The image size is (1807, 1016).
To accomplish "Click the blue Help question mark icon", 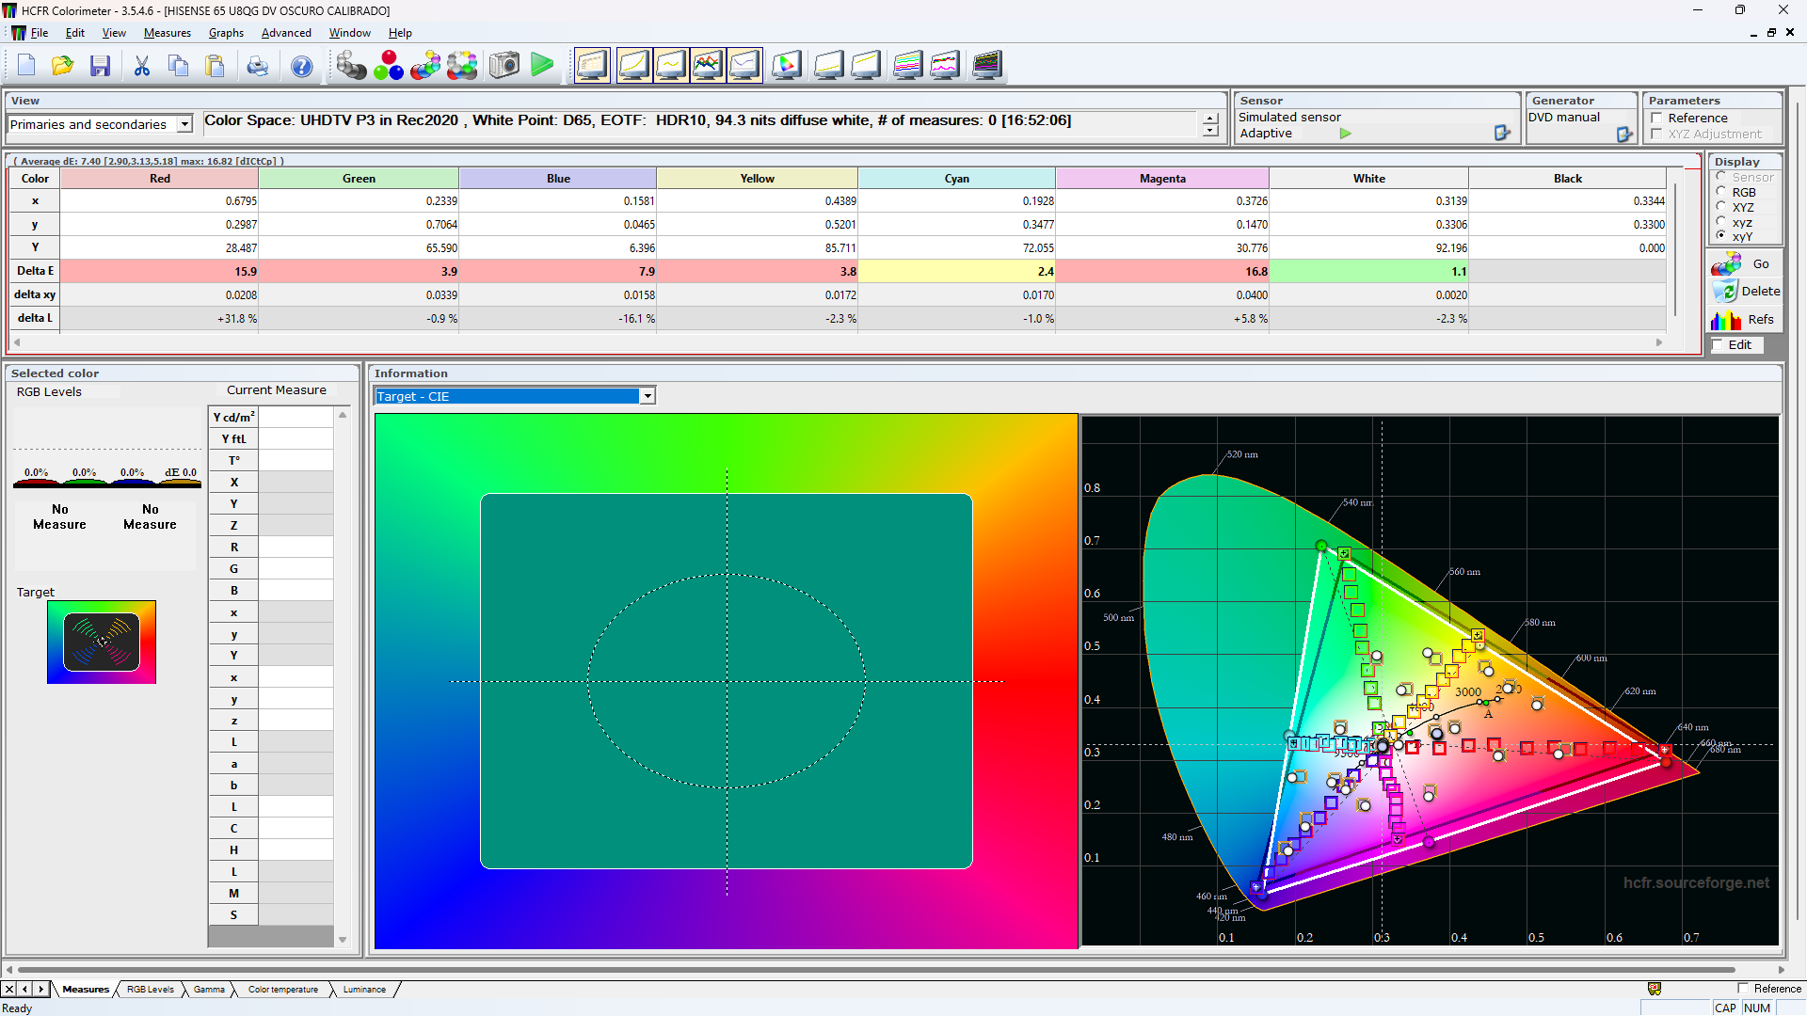I will (x=301, y=66).
